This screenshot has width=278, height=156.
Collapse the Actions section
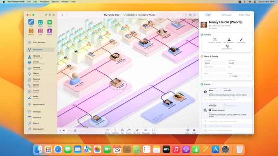202,35
